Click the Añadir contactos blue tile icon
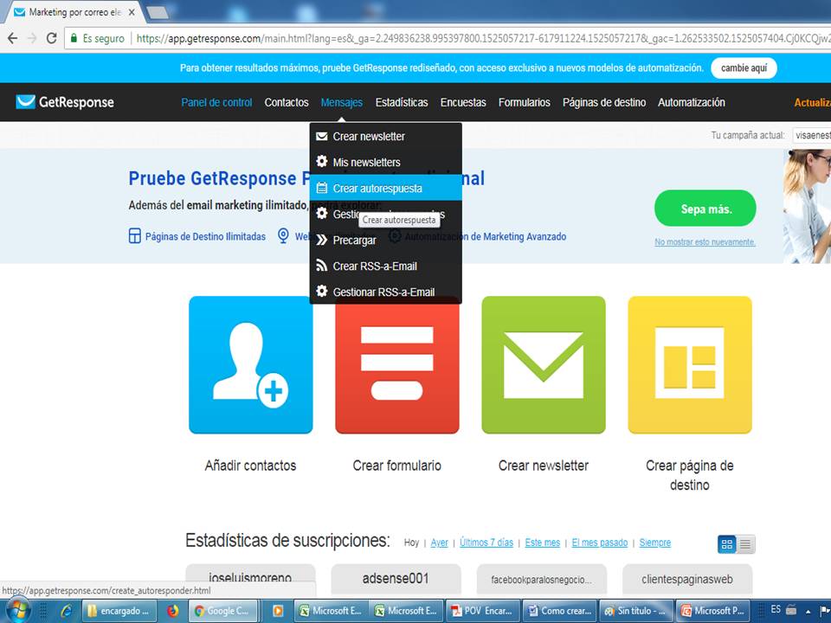This screenshot has height=623, width=831. click(250, 364)
